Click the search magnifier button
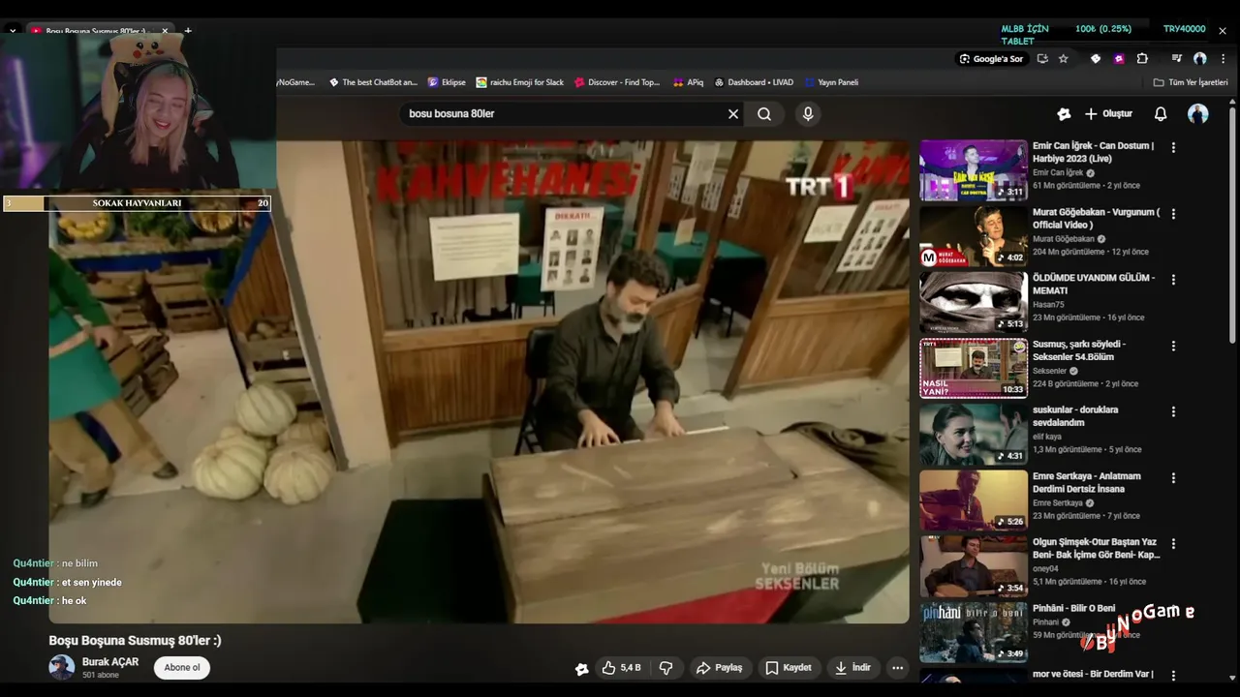 pyautogui.click(x=764, y=114)
